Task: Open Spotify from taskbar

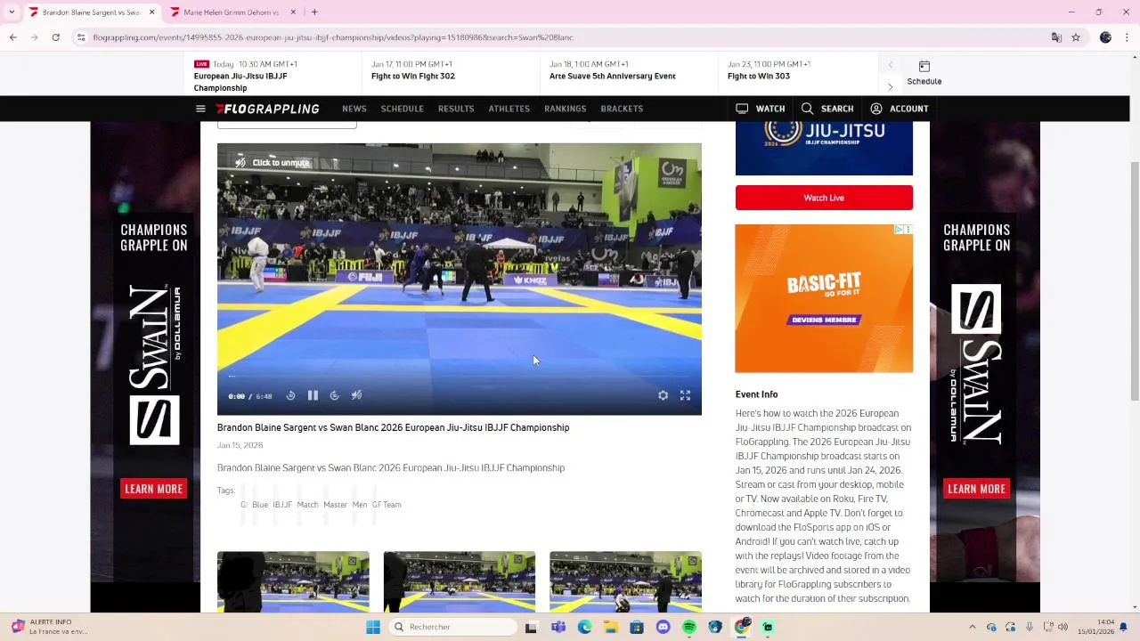Action: click(689, 627)
